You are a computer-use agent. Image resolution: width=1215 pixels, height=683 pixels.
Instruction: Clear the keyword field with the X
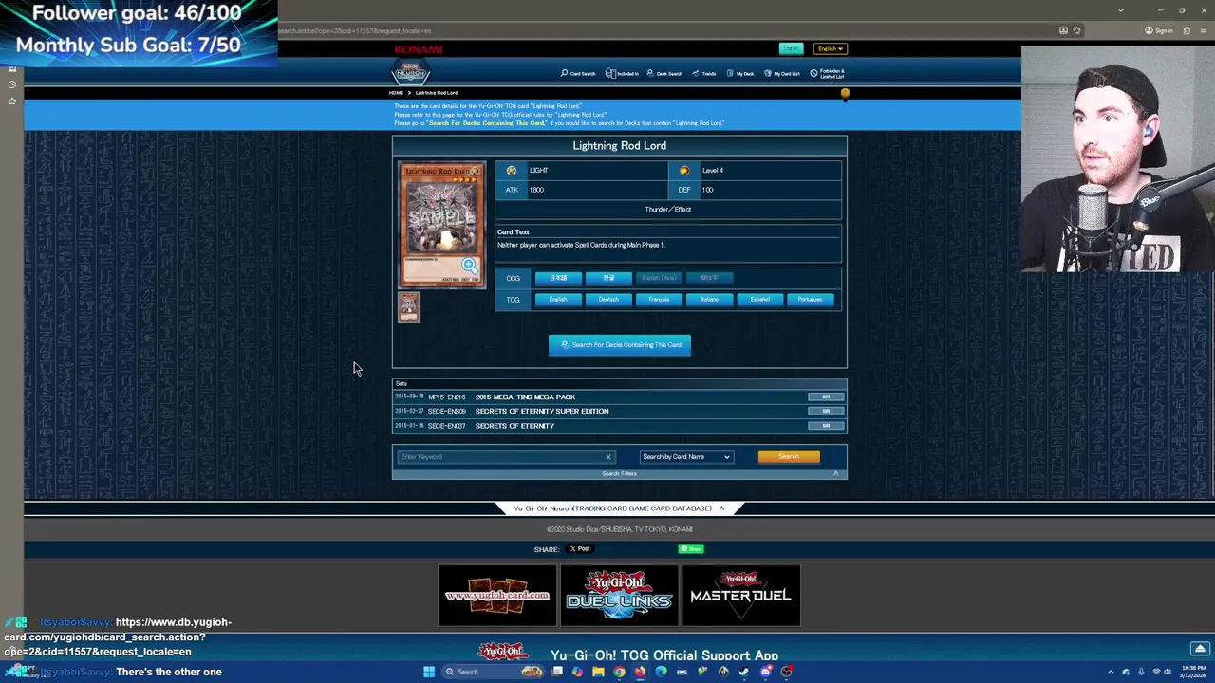(608, 457)
